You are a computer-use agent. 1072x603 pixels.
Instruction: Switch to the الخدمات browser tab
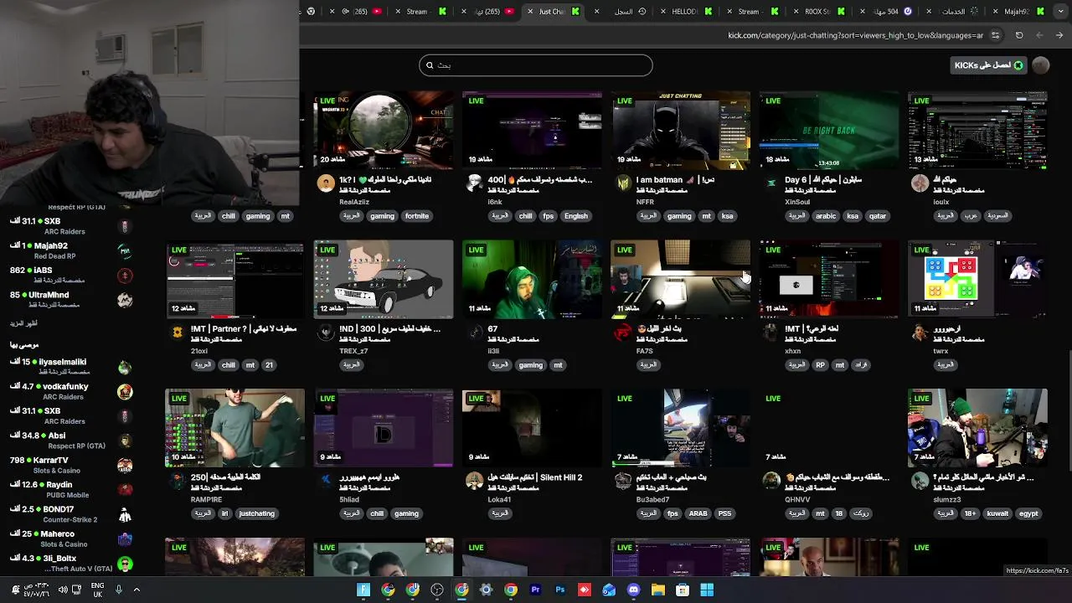click(x=953, y=12)
